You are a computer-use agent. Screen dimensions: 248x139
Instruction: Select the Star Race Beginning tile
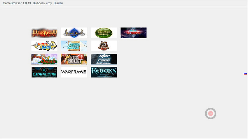(104, 59)
